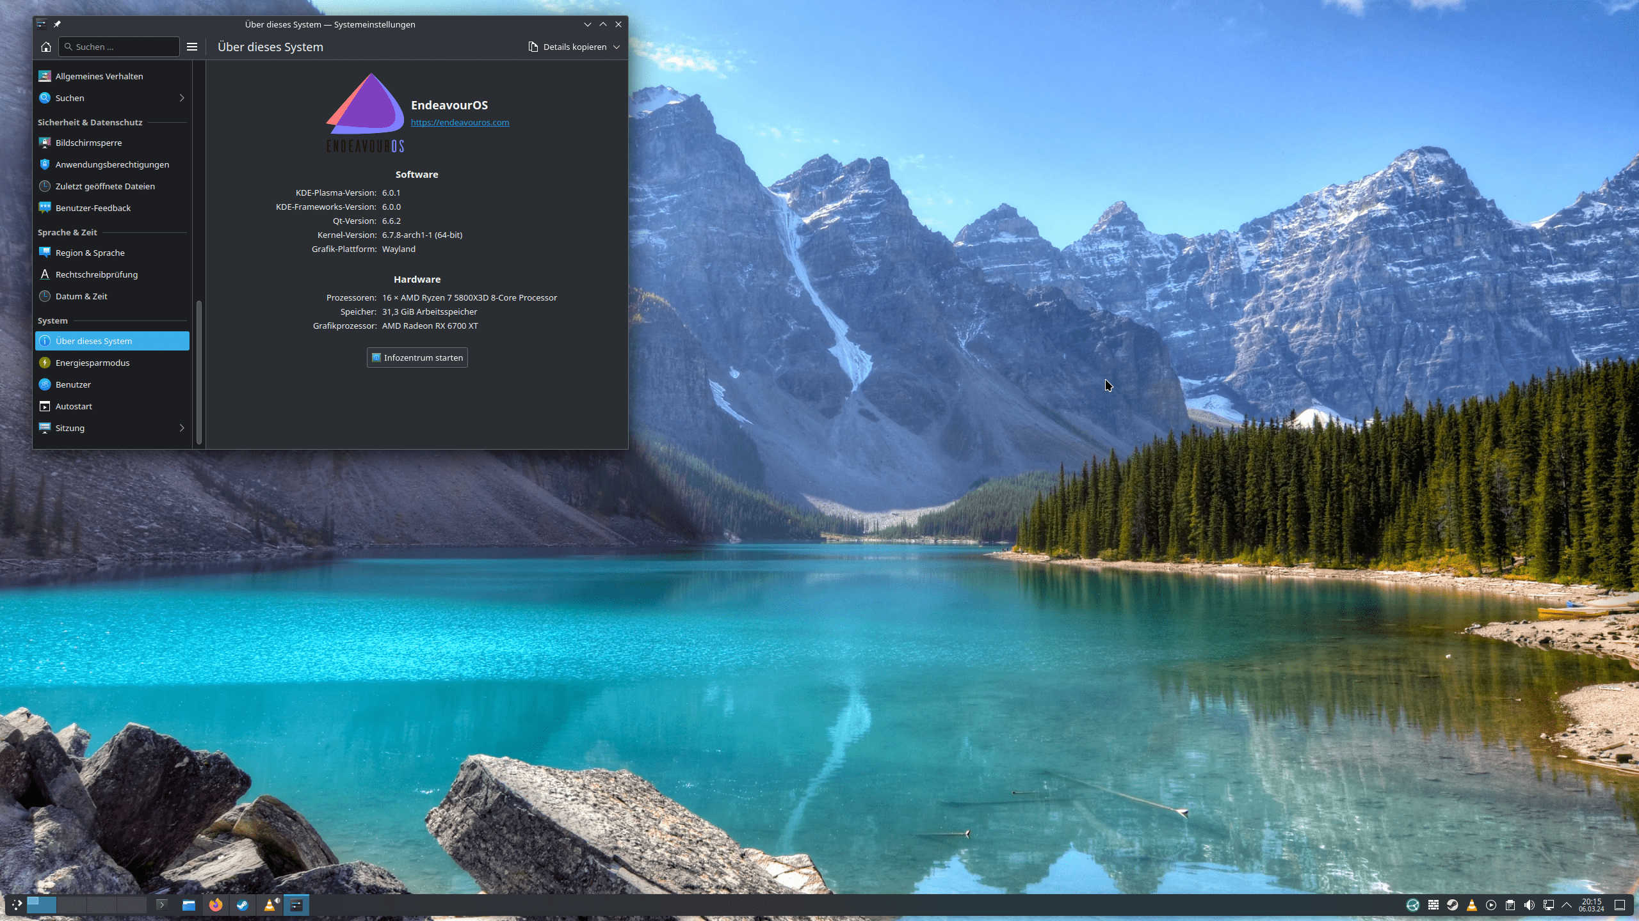Click the Steam system tray icon

tap(1453, 904)
